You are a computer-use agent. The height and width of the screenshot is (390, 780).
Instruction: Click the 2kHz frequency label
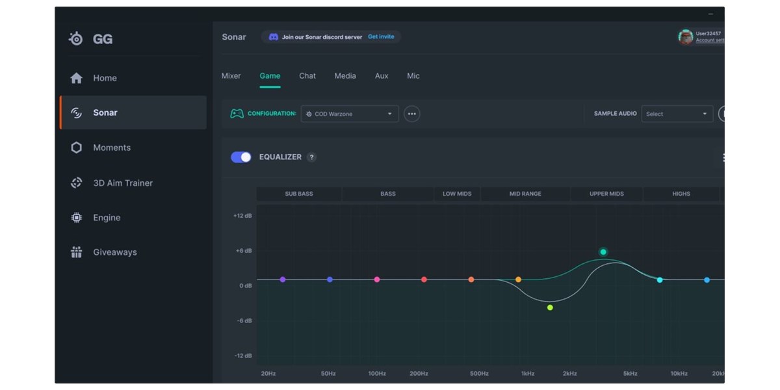[x=570, y=374]
